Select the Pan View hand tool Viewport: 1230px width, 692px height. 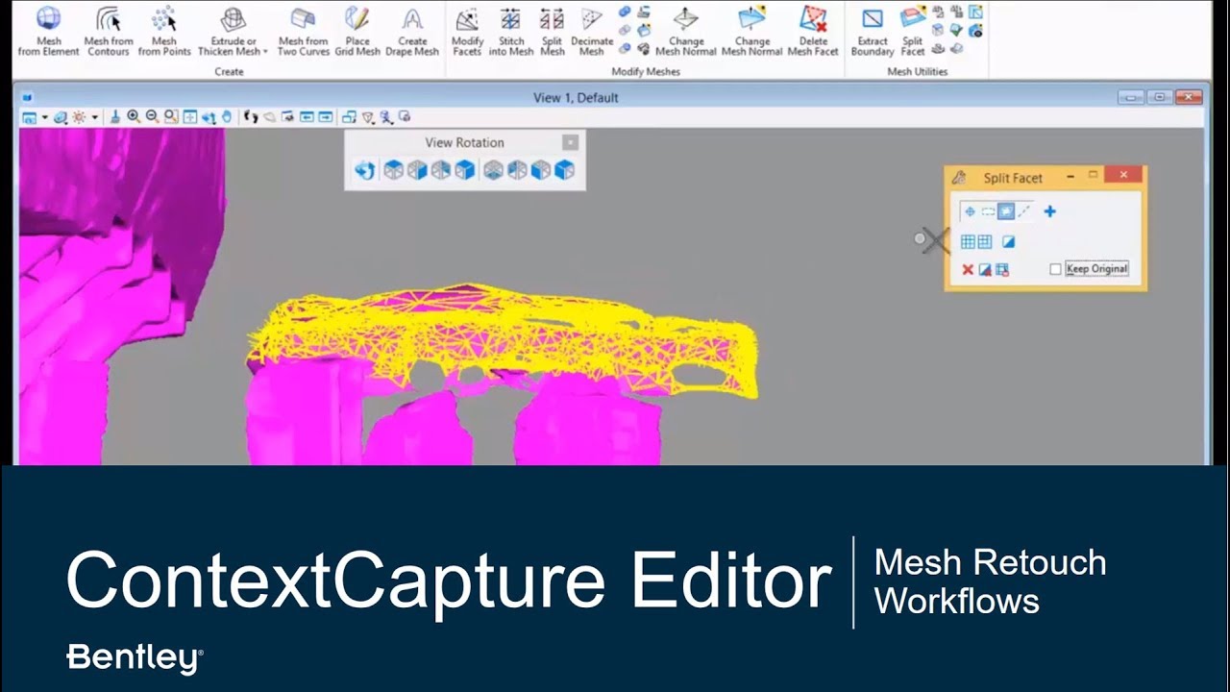coord(227,117)
